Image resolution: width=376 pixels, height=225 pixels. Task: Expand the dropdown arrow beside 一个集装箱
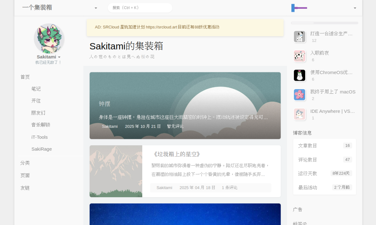click(96, 8)
